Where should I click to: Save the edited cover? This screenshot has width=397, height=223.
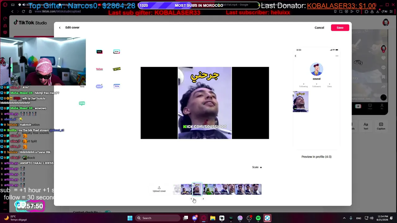point(340,28)
